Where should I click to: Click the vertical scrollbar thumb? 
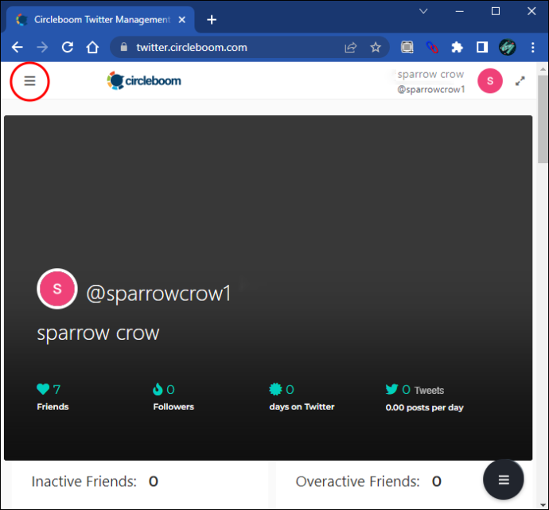pos(543,119)
